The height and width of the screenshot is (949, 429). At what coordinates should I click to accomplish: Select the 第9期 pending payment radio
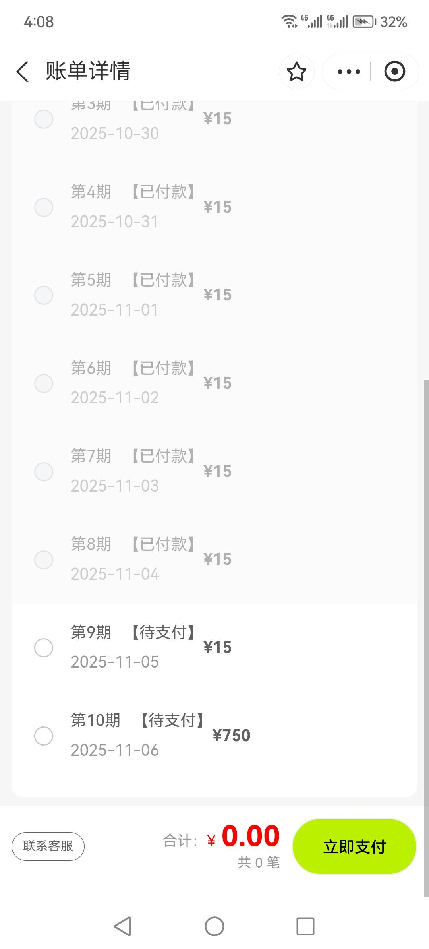44,648
